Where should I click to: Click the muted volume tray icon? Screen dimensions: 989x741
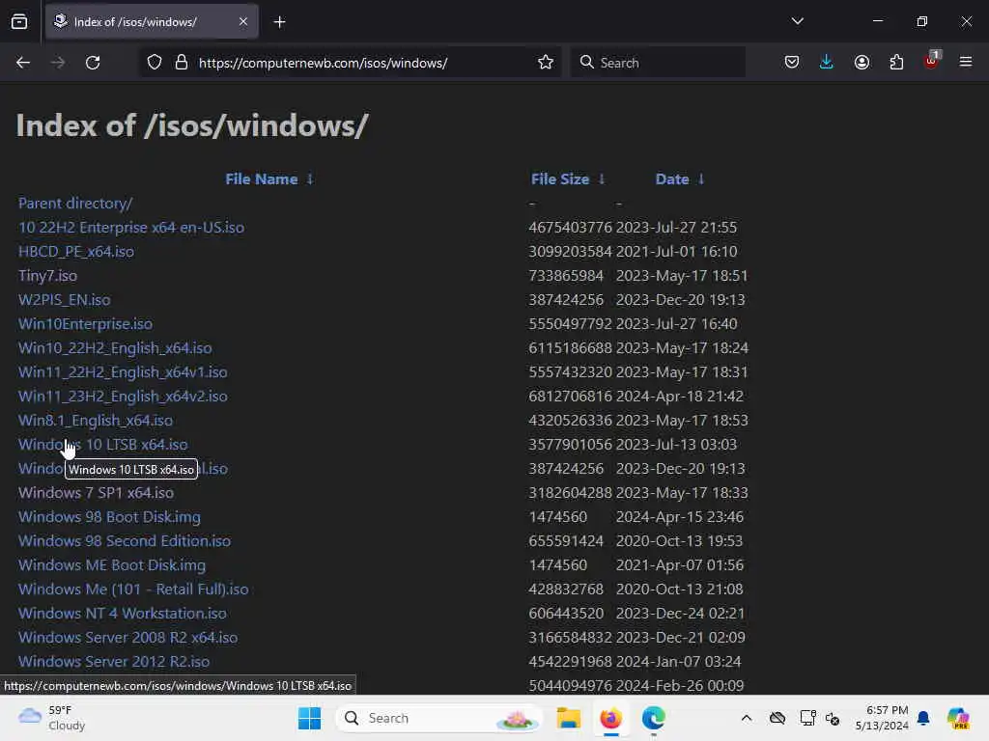point(833,718)
